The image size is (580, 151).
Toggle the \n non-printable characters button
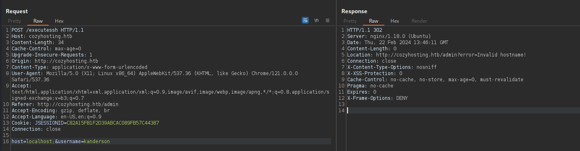(x=317, y=20)
